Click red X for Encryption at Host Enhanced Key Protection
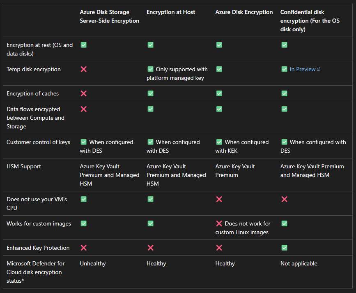Image resolution: width=356 pixels, height=293 pixels. (150, 248)
